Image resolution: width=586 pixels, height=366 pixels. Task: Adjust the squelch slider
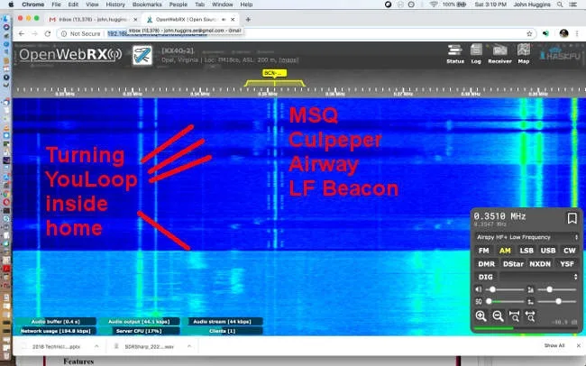click(x=505, y=301)
